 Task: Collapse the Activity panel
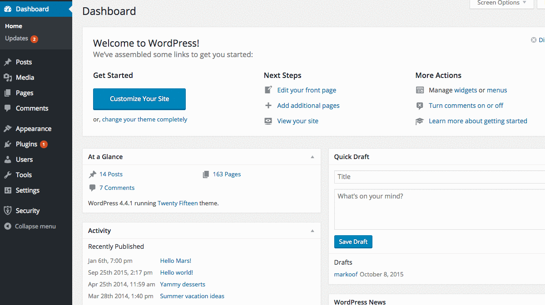click(x=312, y=231)
